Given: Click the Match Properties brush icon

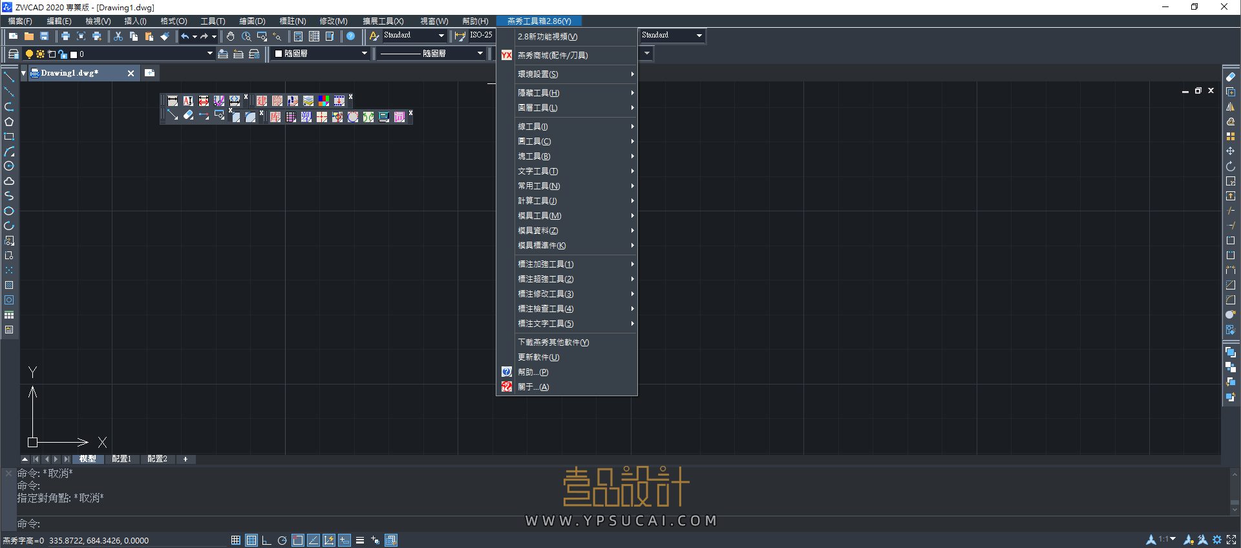Looking at the screenshot, I should [x=165, y=36].
